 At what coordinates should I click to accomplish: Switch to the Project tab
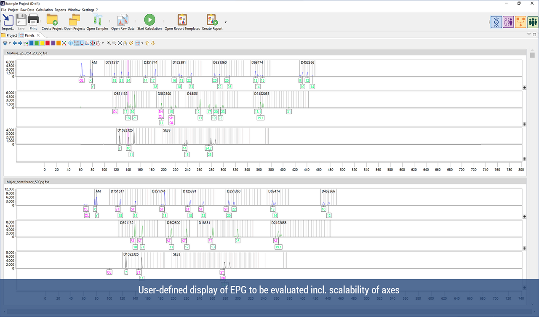(x=9, y=35)
